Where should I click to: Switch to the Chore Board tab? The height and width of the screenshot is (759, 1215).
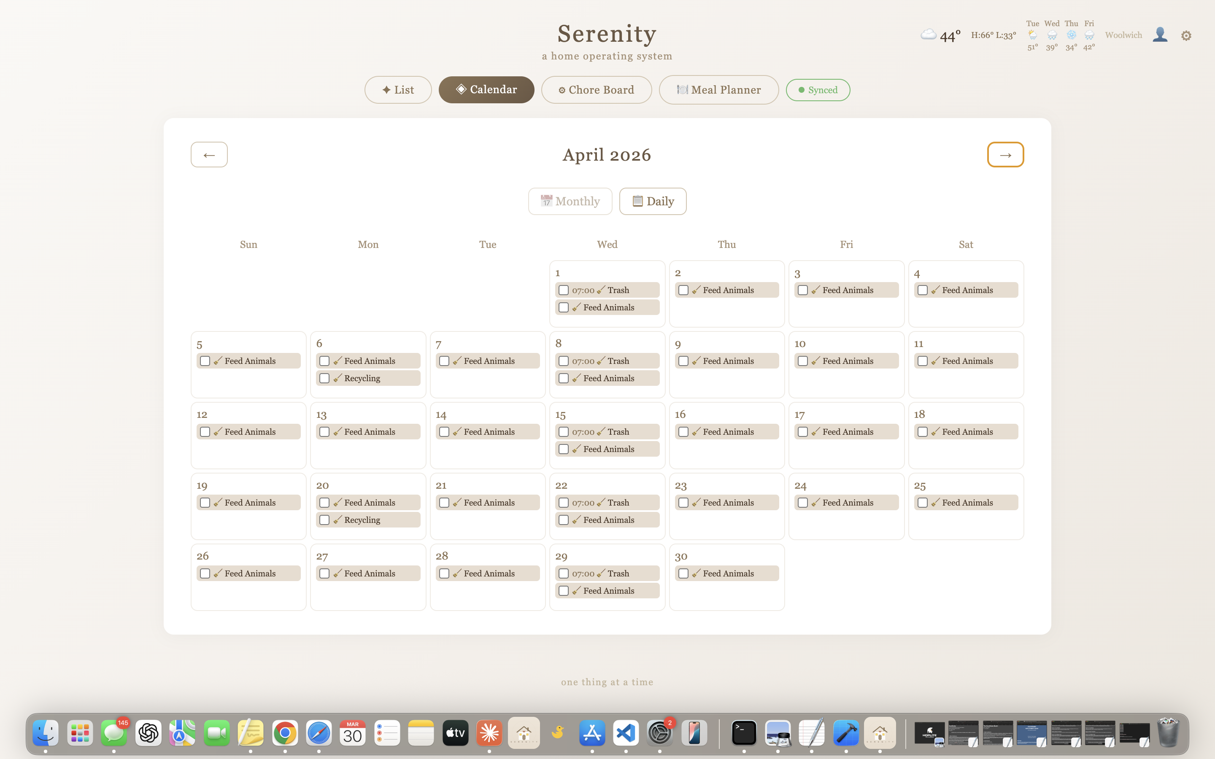(x=596, y=90)
